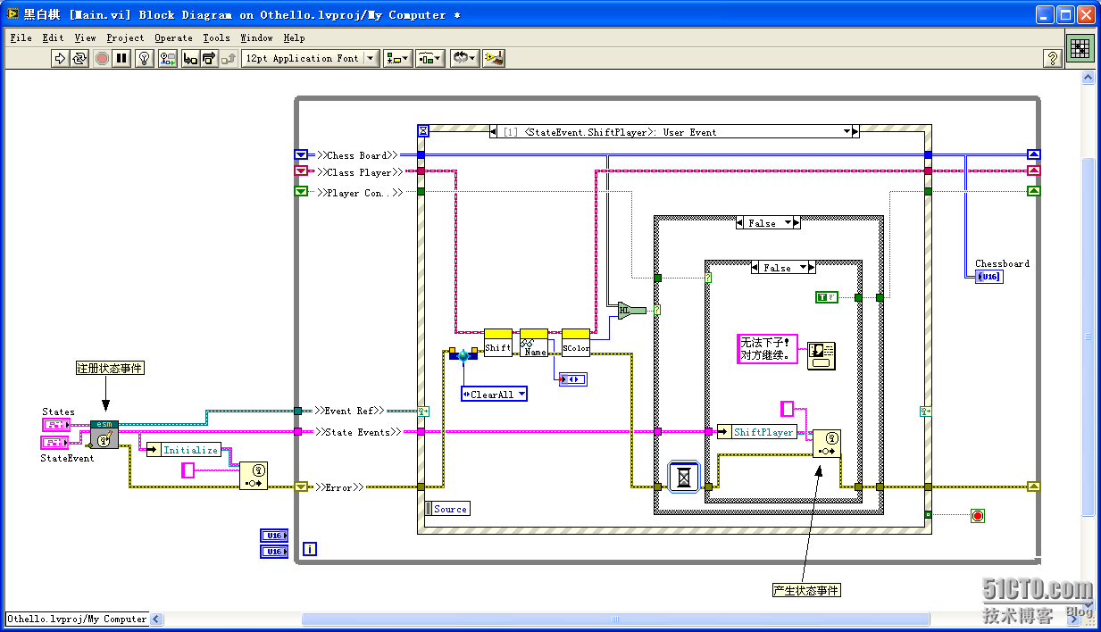Toggle the Pause button in the toolbar

click(122, 58)
